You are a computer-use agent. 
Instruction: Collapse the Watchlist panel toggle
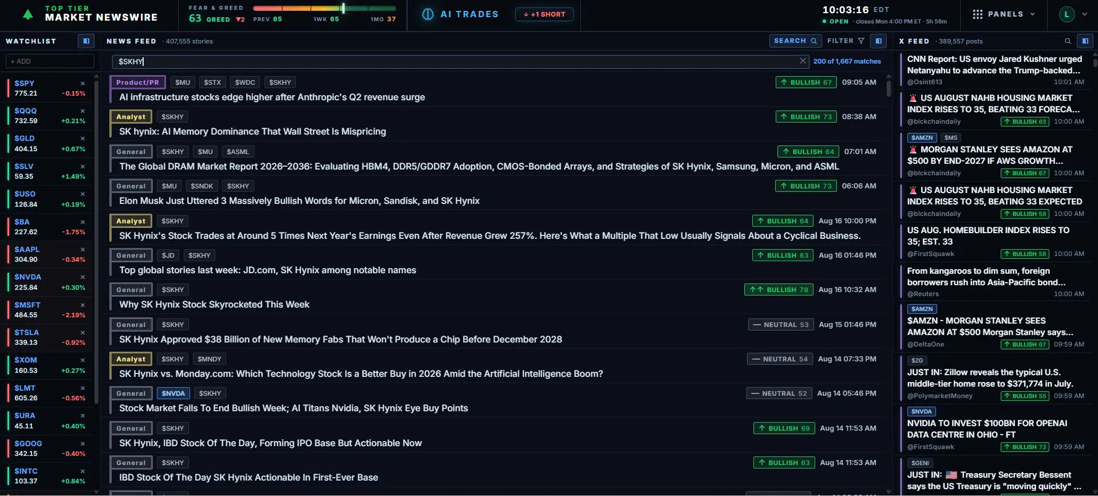pos(86,41)
